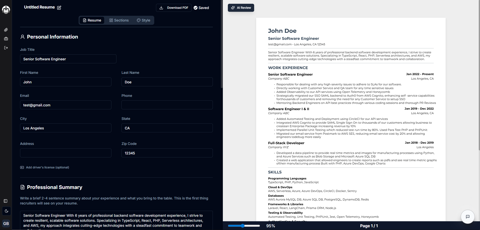Viewport: 480px width, 230px height.
Task: Toggle the sidebar panel layout icon
Action: click(6, 201)
